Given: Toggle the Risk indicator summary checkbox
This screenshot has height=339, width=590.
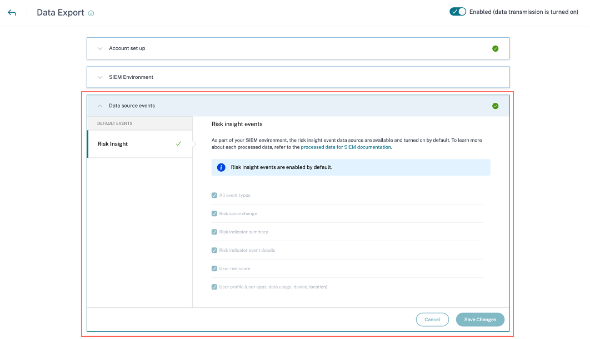Looking at the screenshot, I should point(214,232).
